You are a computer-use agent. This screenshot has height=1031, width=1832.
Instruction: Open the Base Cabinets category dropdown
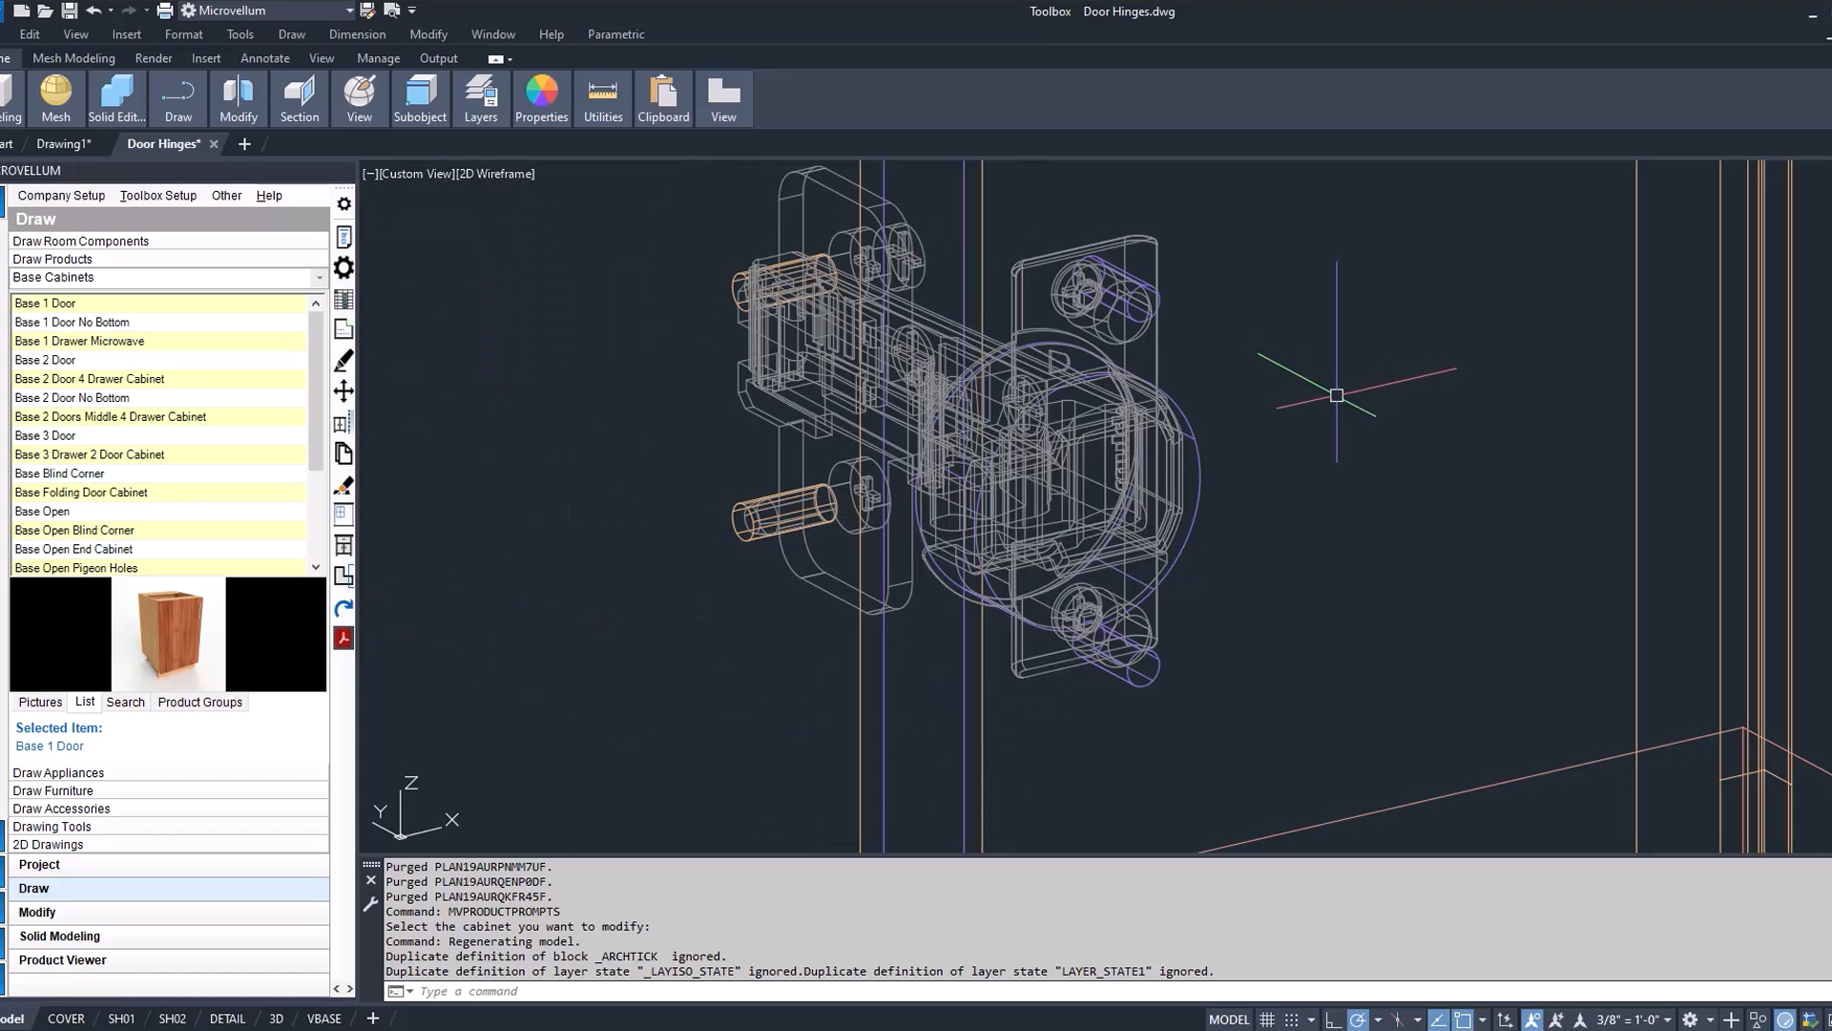(318, 278)
